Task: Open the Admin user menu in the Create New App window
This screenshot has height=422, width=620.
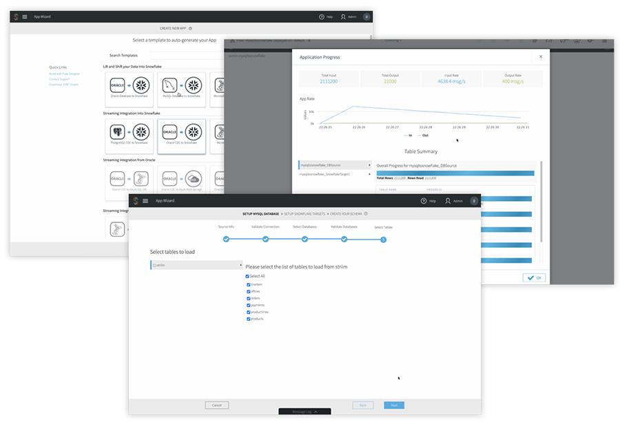Action: pos(349,17)
